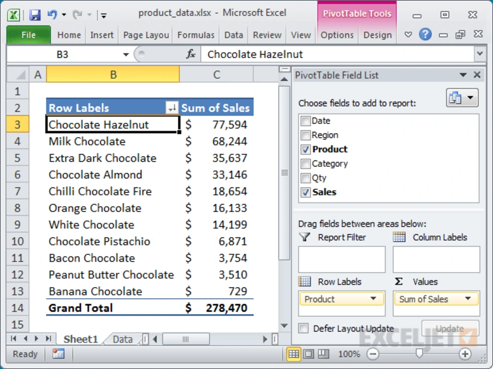493x369 pixels.
Task: Click the Values sigma icon
Action: pyautogui.click(x=399, y=281)
